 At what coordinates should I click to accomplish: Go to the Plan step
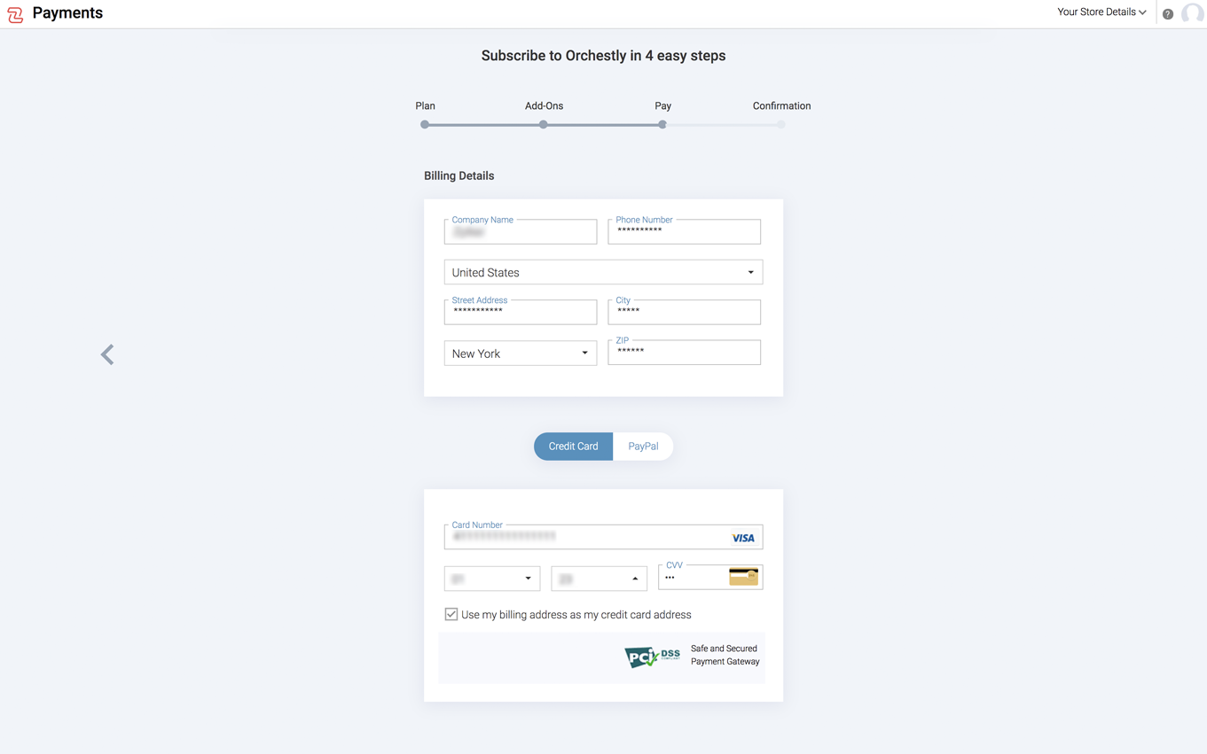[x=425, y=124]
